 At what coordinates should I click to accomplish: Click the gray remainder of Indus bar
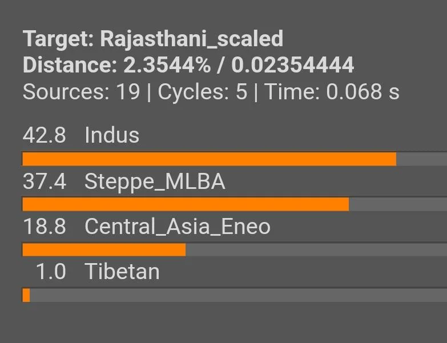point(422,159)
